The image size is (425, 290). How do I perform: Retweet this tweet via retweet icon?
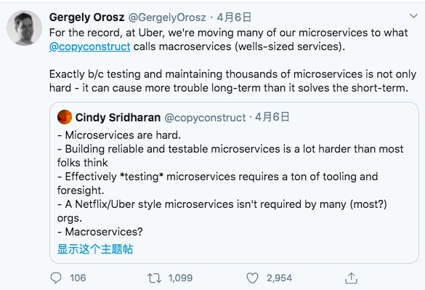click(154, 278)
